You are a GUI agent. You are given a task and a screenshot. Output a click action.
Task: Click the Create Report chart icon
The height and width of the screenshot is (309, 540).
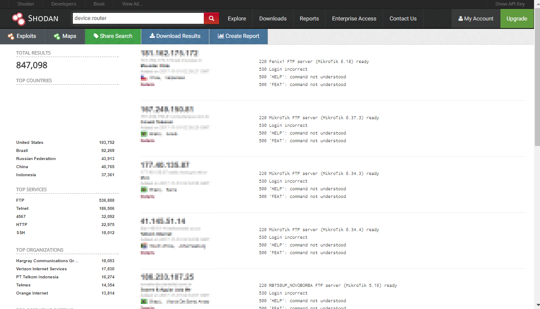221,36
